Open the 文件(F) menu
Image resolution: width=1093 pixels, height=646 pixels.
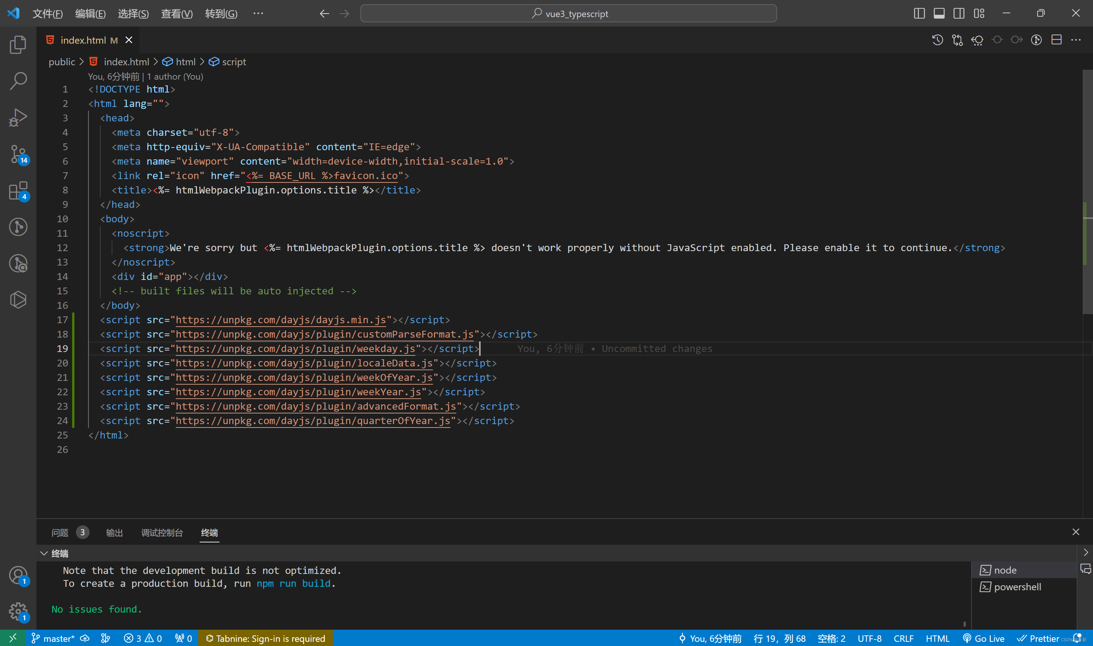pos(47,14)
